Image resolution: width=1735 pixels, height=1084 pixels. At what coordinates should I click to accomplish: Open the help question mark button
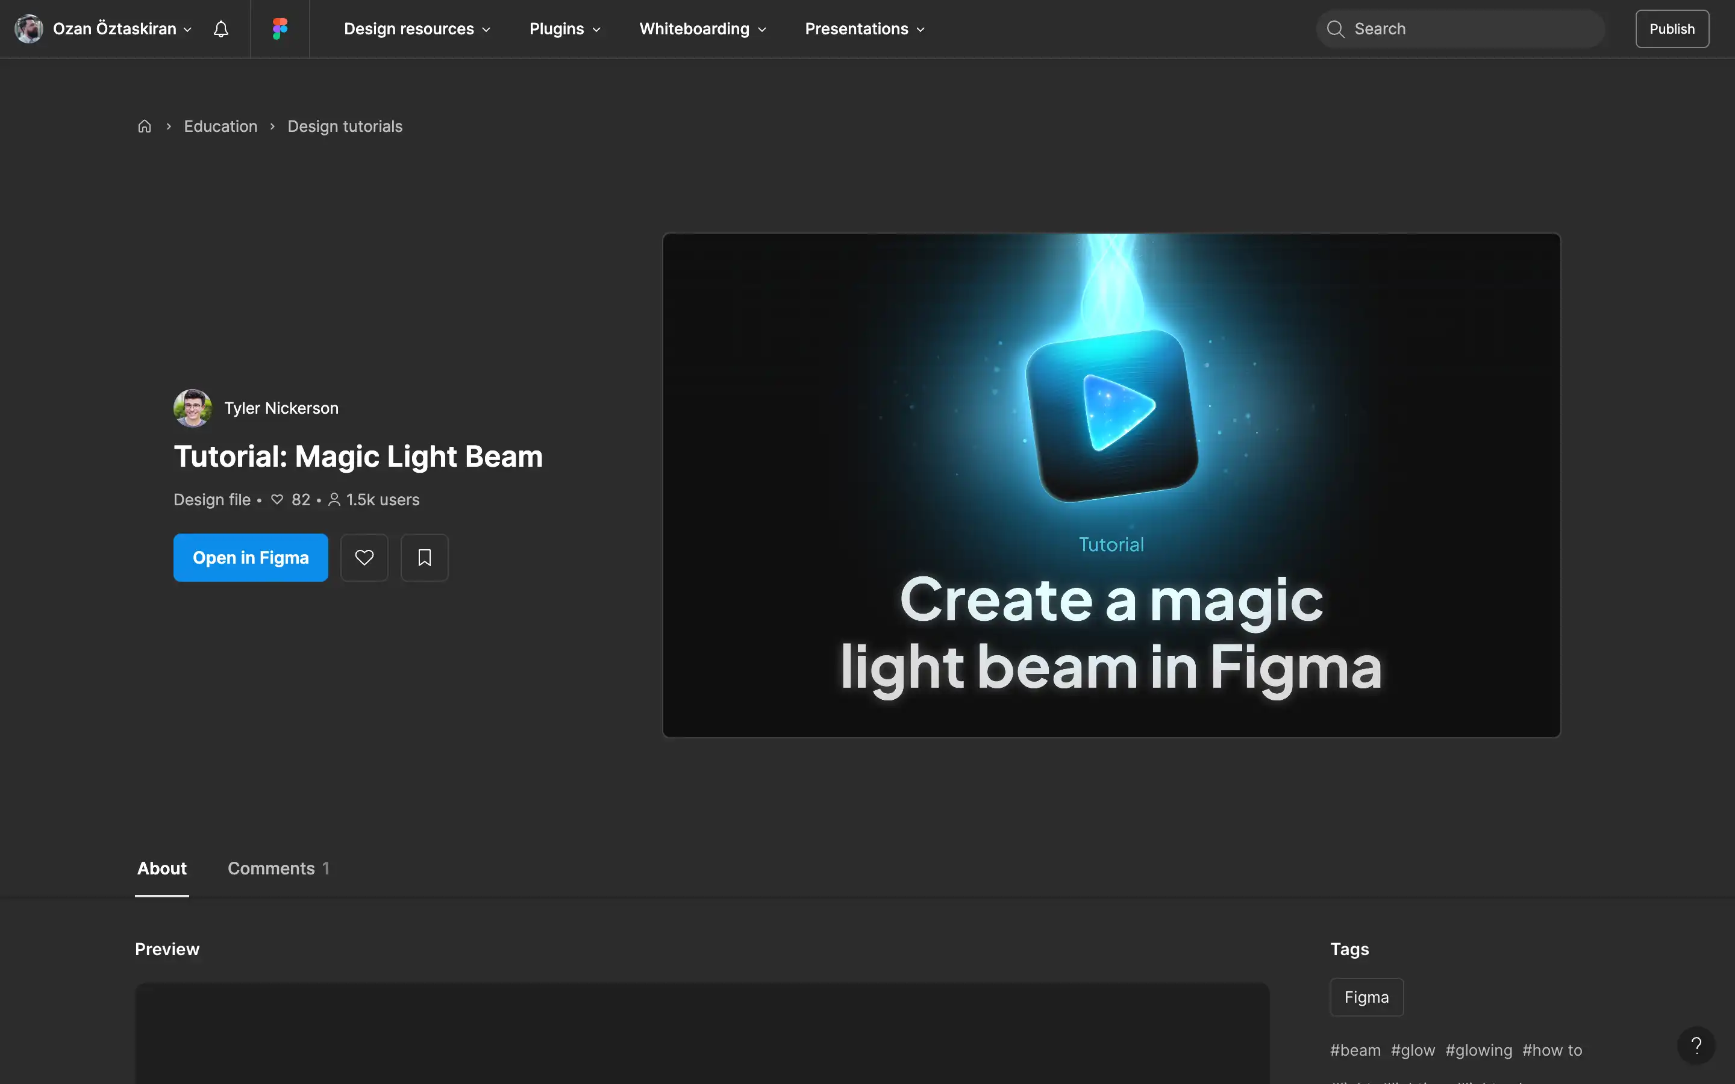(1696, 1045)
